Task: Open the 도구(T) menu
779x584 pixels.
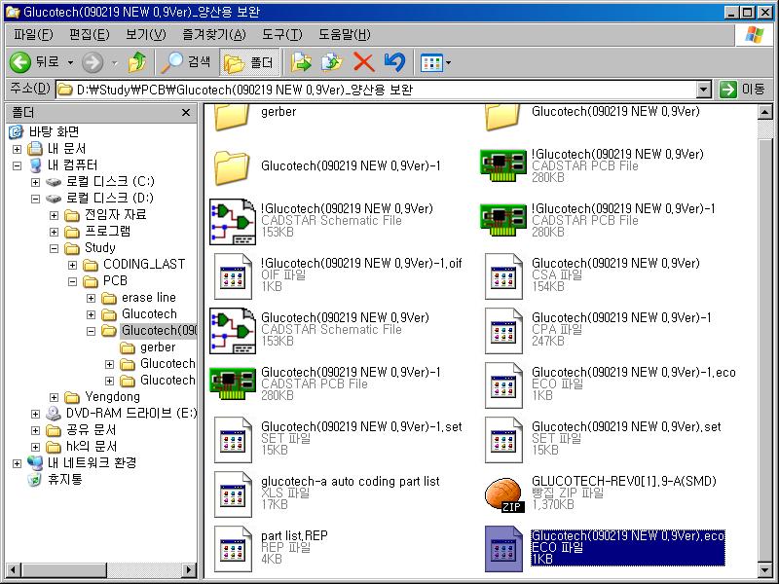Action: [281, 35]
